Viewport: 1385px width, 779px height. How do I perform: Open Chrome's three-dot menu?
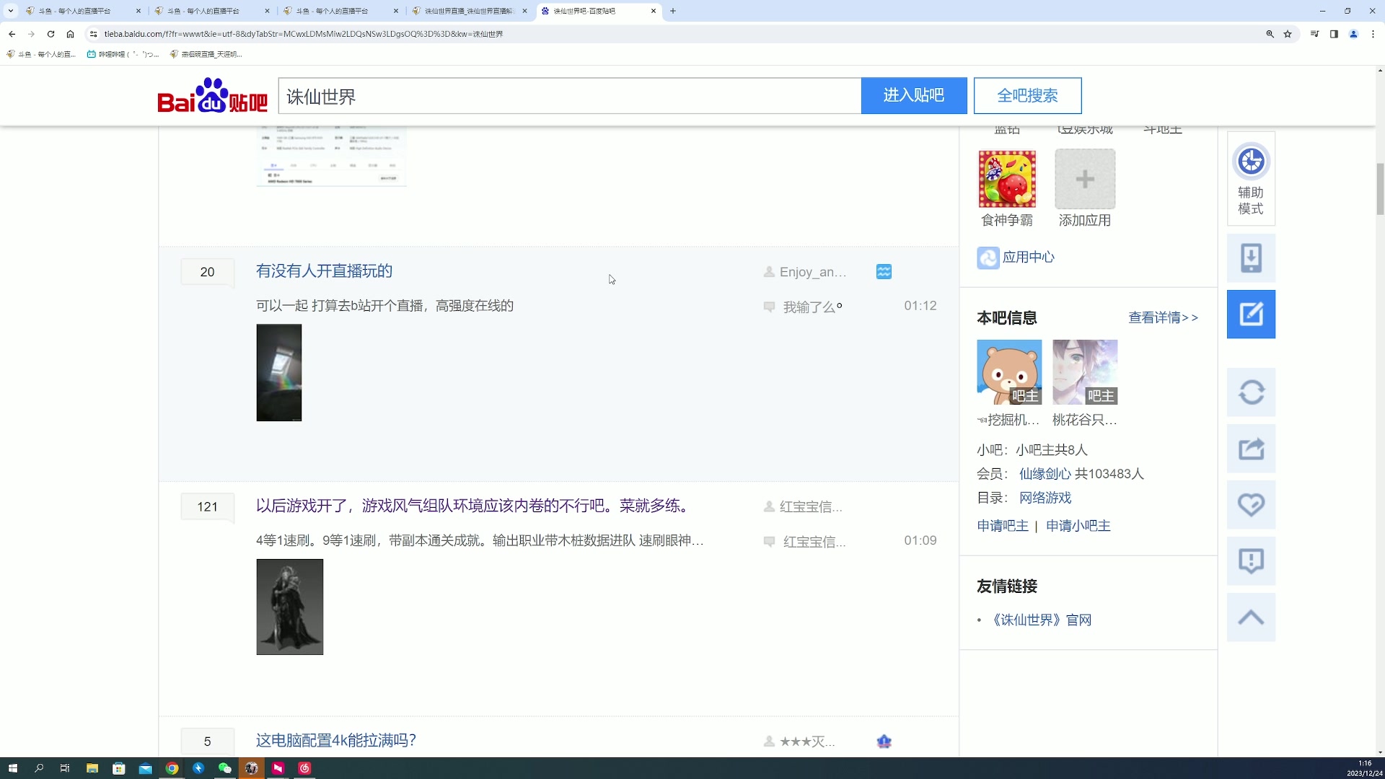[x=1372, y=33]
